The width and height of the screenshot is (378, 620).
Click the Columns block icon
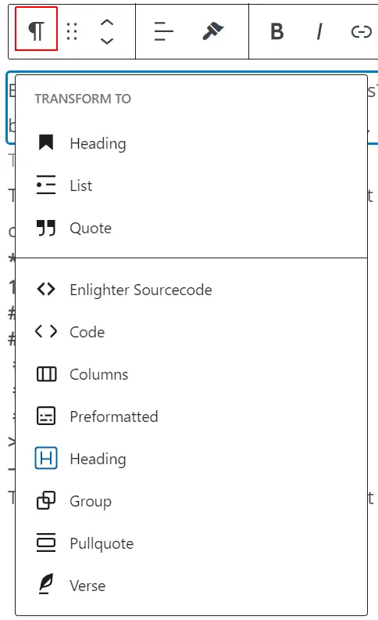46,374
